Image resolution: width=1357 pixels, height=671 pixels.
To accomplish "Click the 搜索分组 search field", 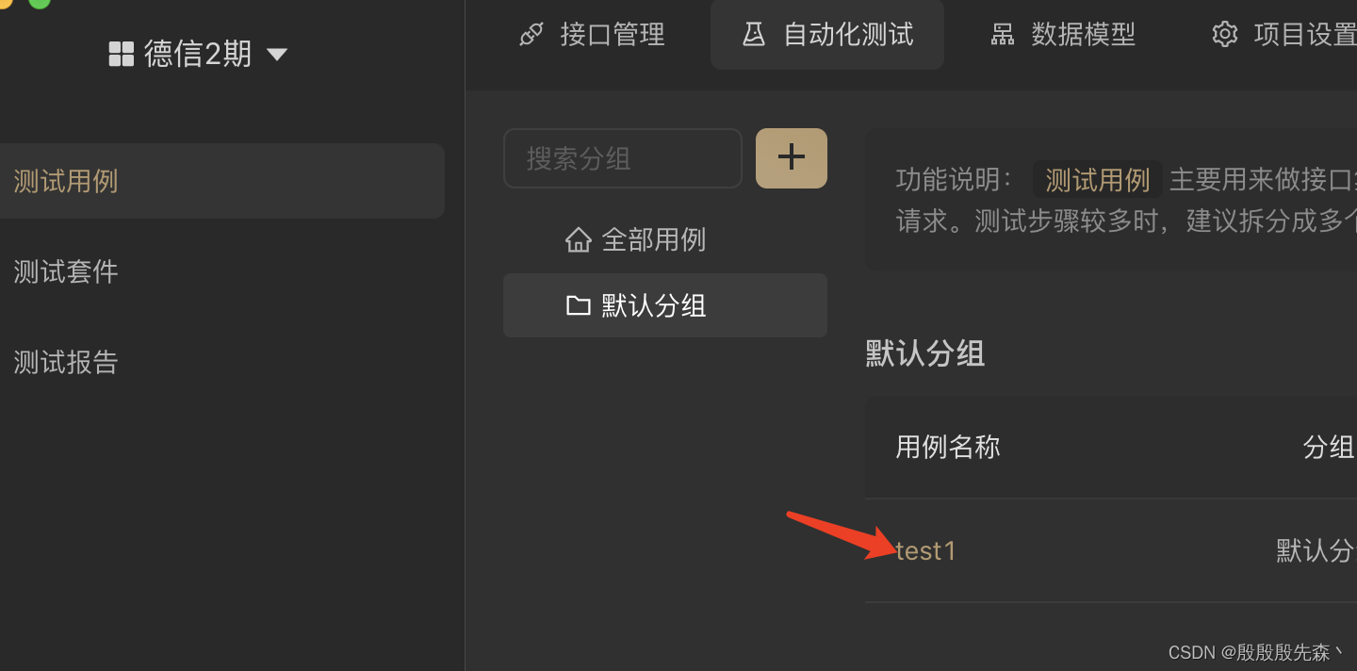I will [x=623, y=158].
